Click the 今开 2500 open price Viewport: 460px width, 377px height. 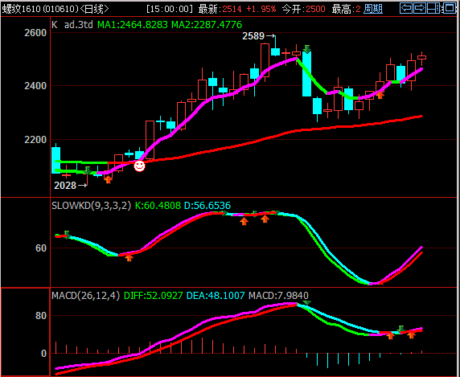coord(303,9)
